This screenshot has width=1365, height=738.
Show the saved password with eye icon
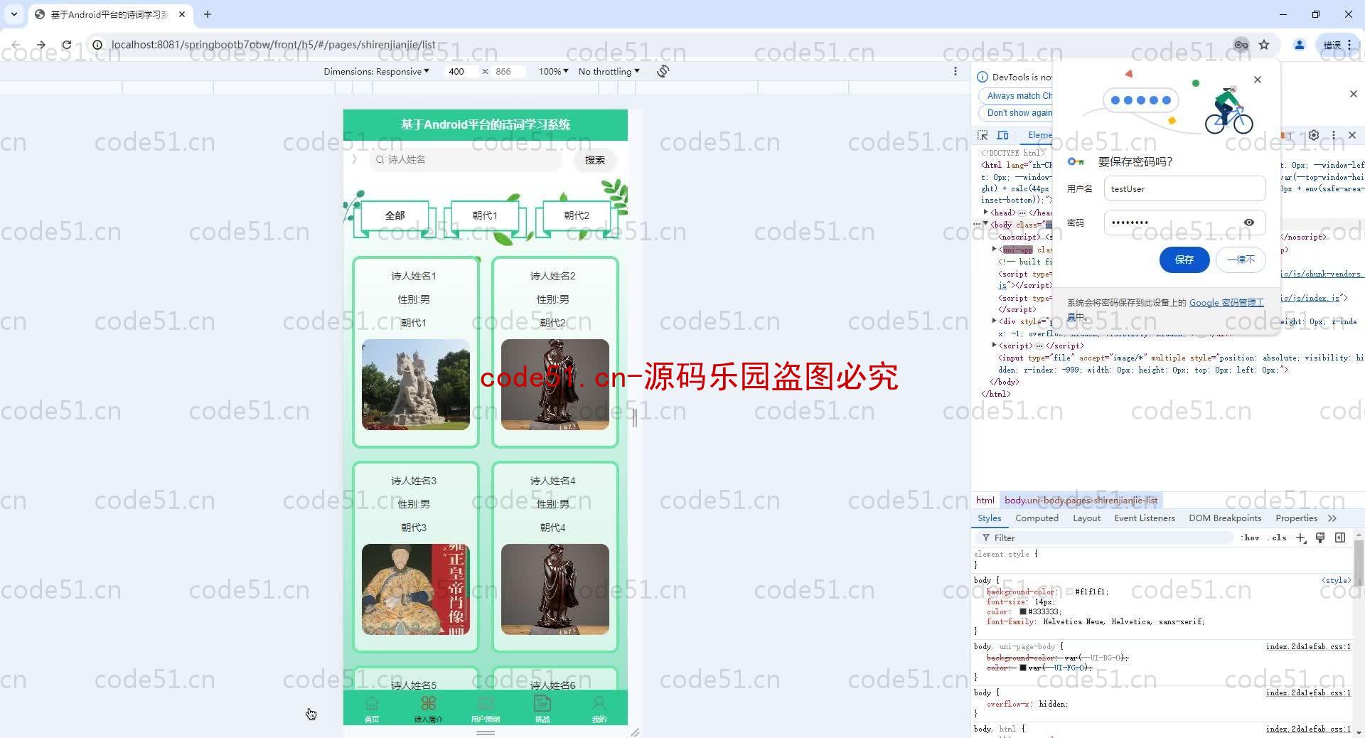(x=1249, y=223)
